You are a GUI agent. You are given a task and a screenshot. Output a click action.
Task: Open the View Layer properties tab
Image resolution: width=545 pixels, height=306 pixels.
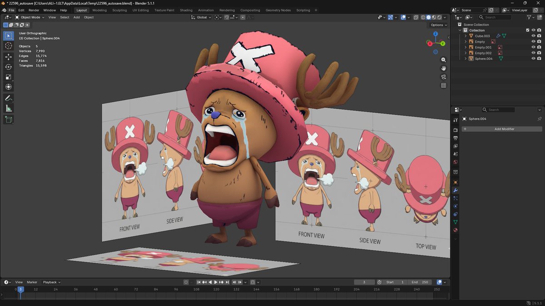(x=456, y=146)
